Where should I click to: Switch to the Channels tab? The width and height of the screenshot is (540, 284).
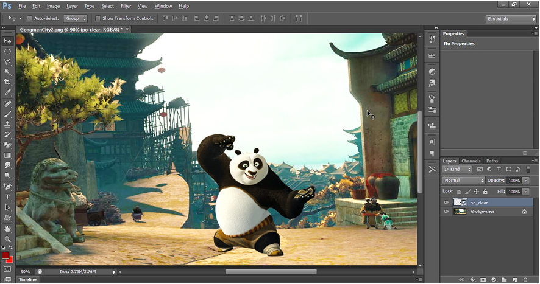point(471,161)
